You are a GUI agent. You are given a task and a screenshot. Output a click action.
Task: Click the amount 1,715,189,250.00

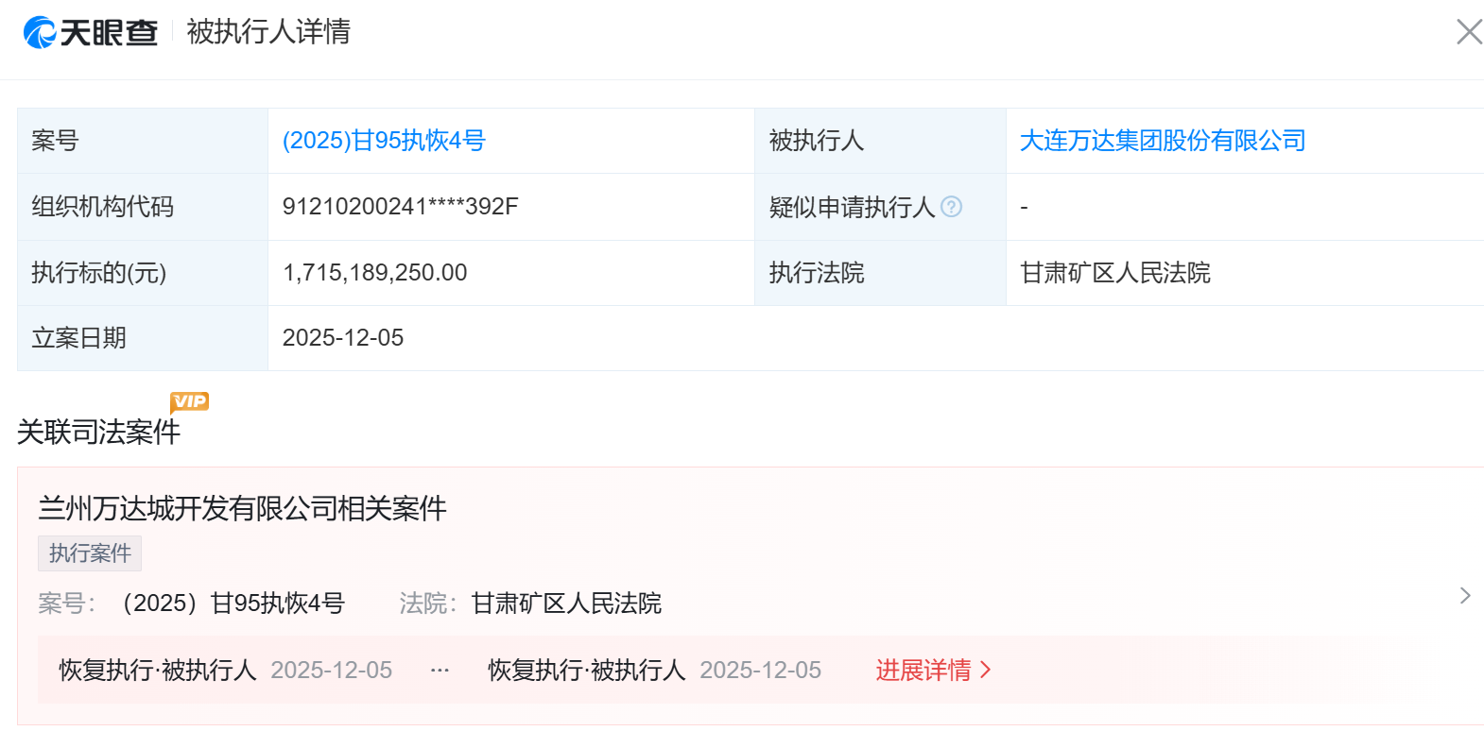[x=375, y=273]
